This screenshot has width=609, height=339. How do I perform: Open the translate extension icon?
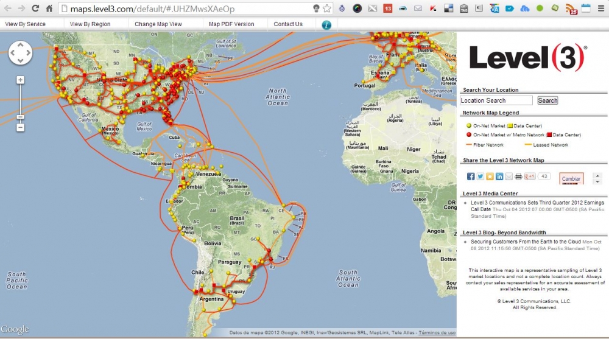(x=495, y=8)
